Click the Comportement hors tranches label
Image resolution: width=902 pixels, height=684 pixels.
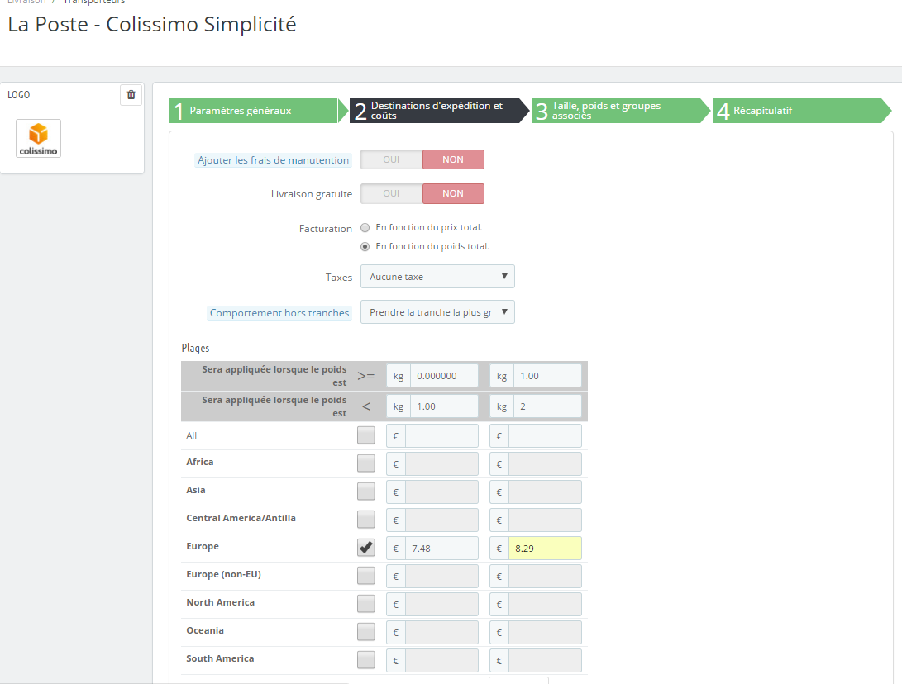pyautogui.click(x=279, y=313)
